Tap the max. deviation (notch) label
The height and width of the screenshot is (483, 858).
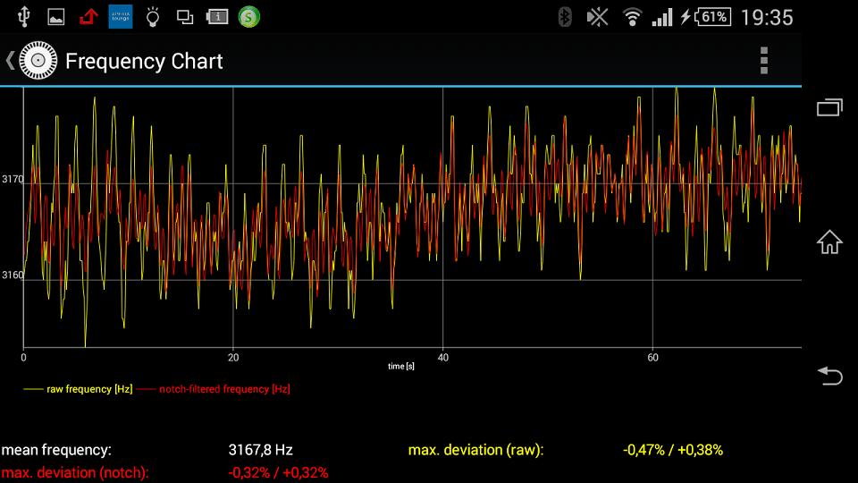pos(75,472)
